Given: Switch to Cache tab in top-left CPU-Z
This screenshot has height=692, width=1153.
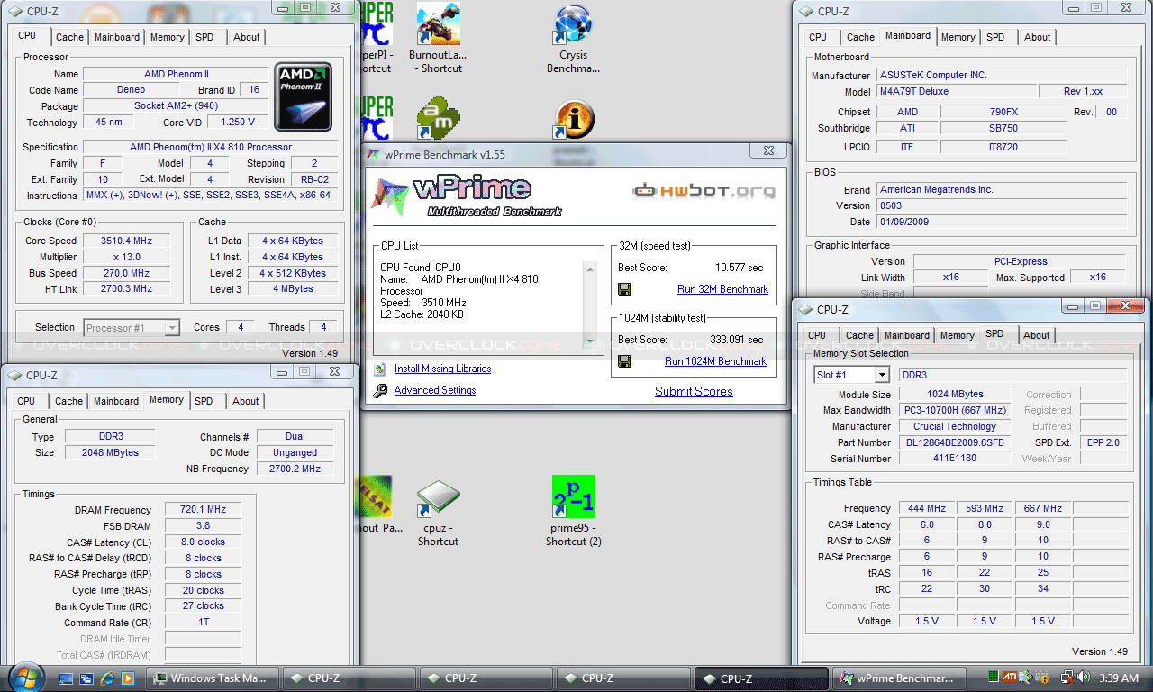Looking at the screenshot, I should point(69,37).
